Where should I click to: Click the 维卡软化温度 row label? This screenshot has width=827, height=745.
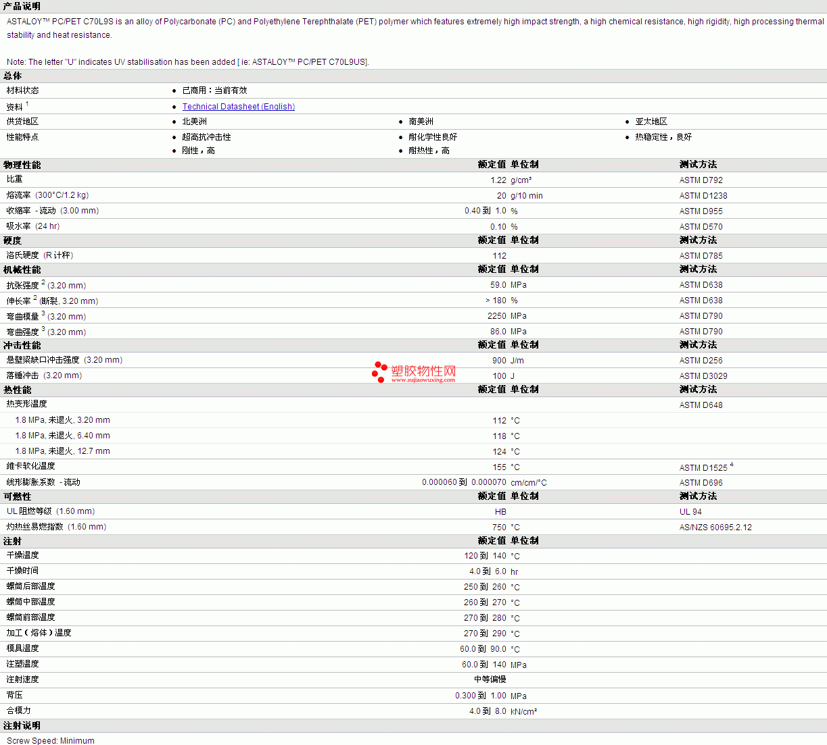click(x=31, y=466)
